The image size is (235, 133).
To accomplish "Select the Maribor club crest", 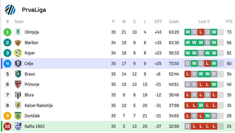I will (18, 43).
